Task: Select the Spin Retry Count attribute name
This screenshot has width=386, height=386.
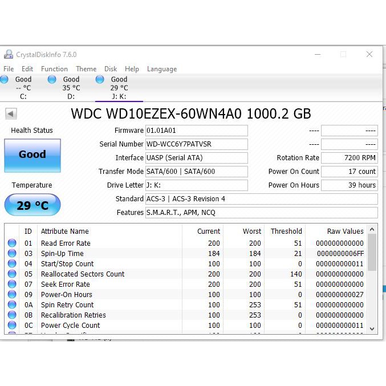Action: pyautogui.click(x=67, y=305)
